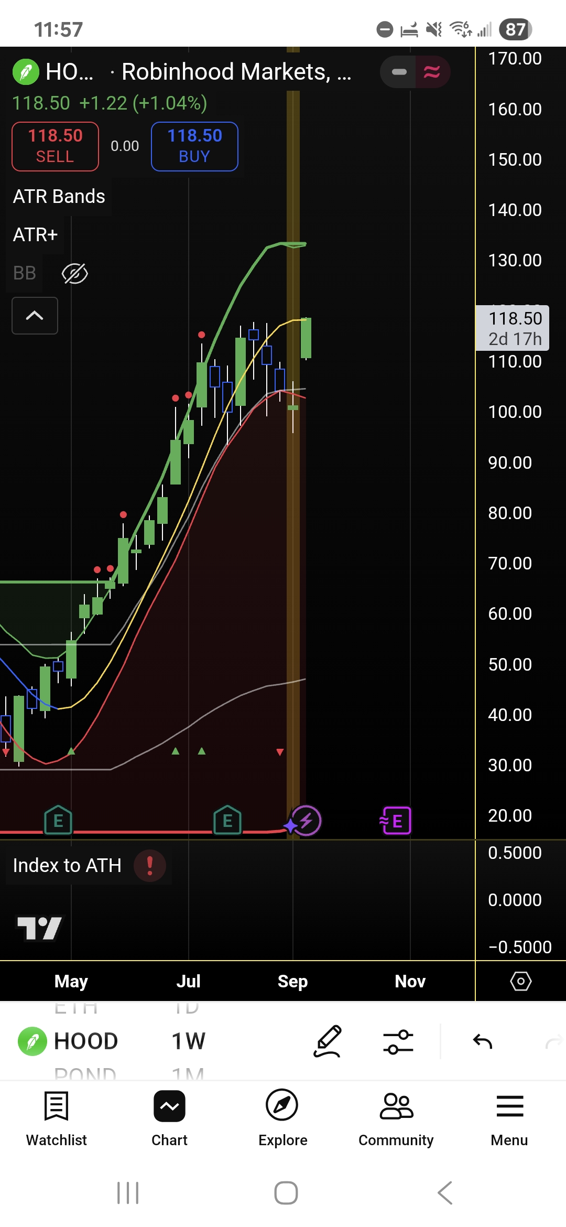Tap the Android recent apps button
This screenshot has height=1227, width=566.
[128, 1193]
